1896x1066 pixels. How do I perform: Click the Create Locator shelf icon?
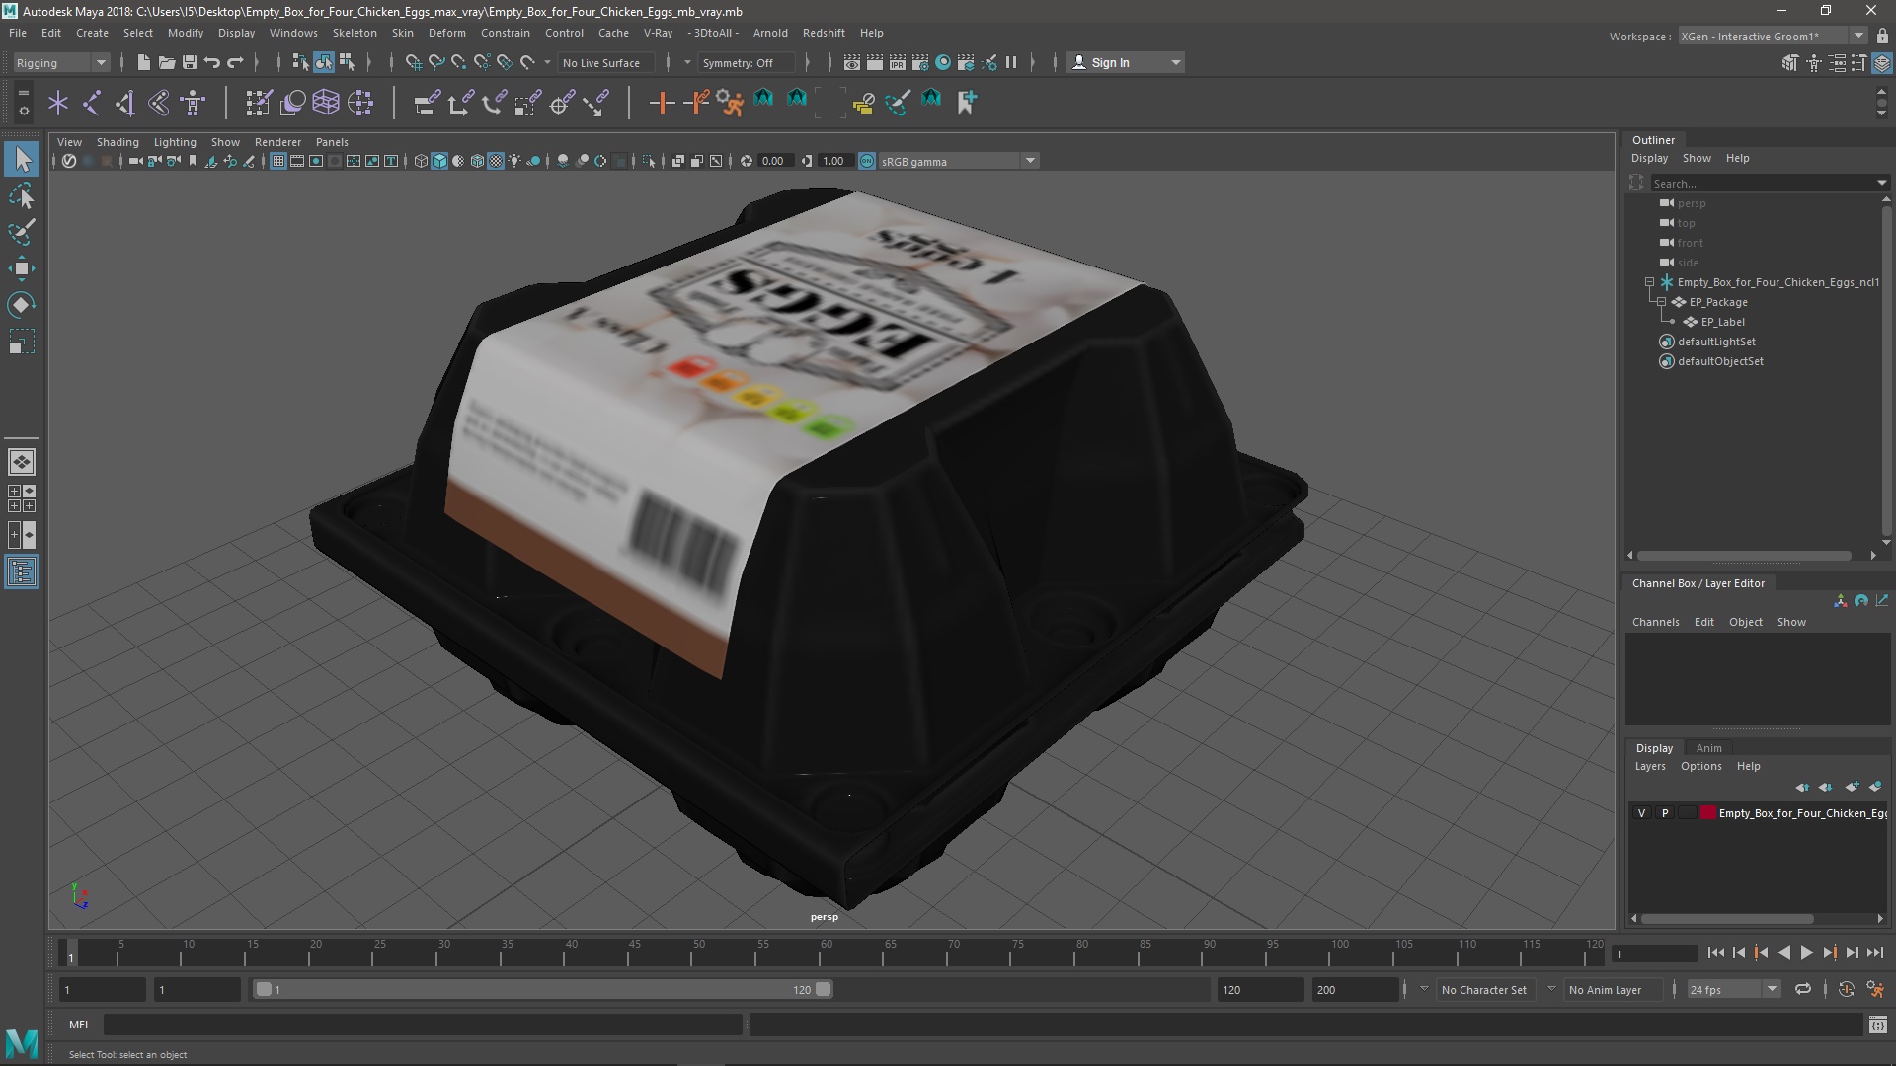point(58,102)
